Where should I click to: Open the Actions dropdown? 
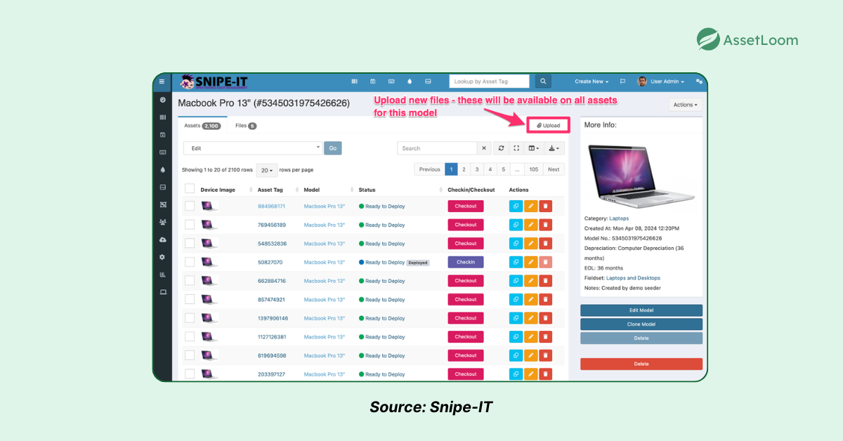[685, 104]
